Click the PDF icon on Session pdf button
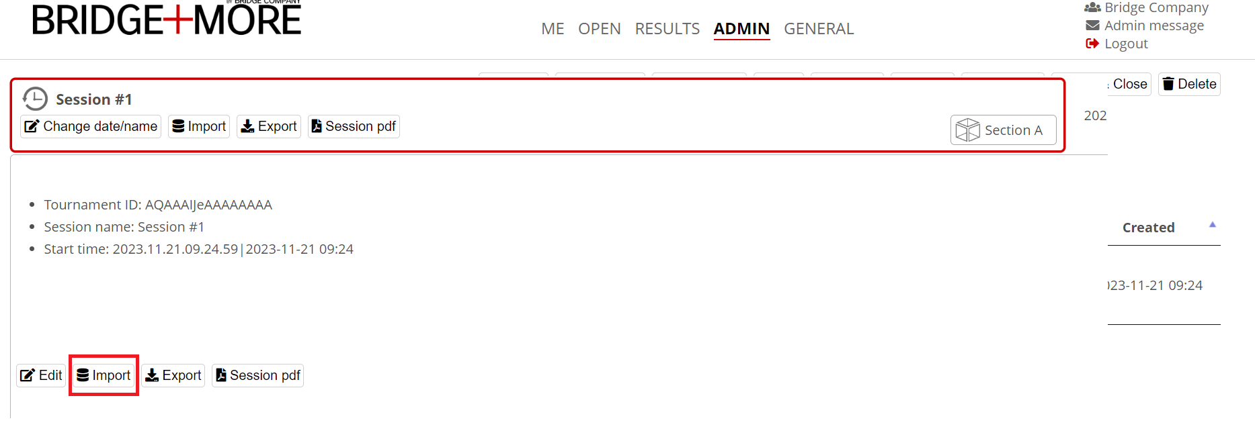This screenshot has width=1255, height=435. (221, 375)
